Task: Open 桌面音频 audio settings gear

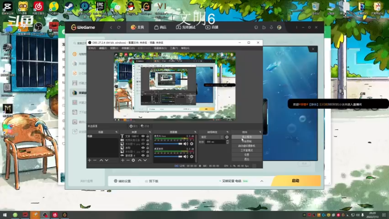Action: pyautogui.click(x=192, y=157)
